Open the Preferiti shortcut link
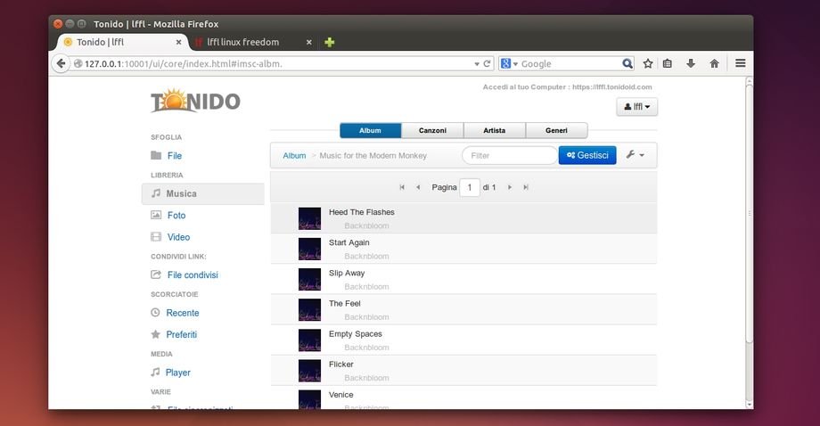This screenshot has width=820, height=426. click(182, 334)
